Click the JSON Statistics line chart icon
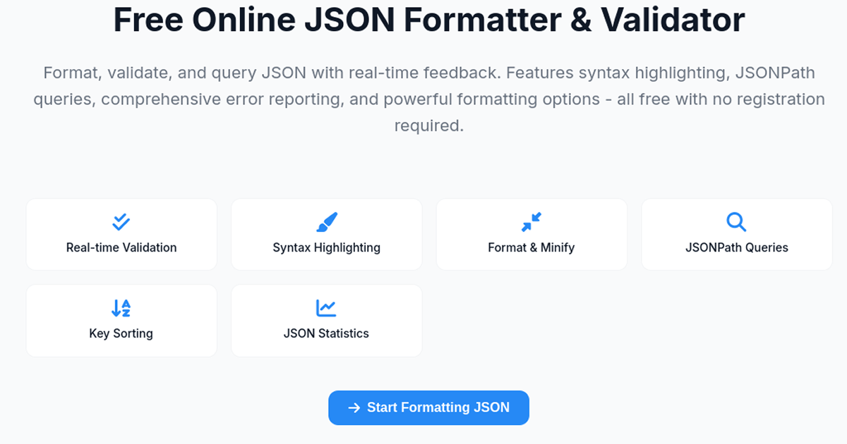This screenshot has height=444, width=847. [325, 308]
